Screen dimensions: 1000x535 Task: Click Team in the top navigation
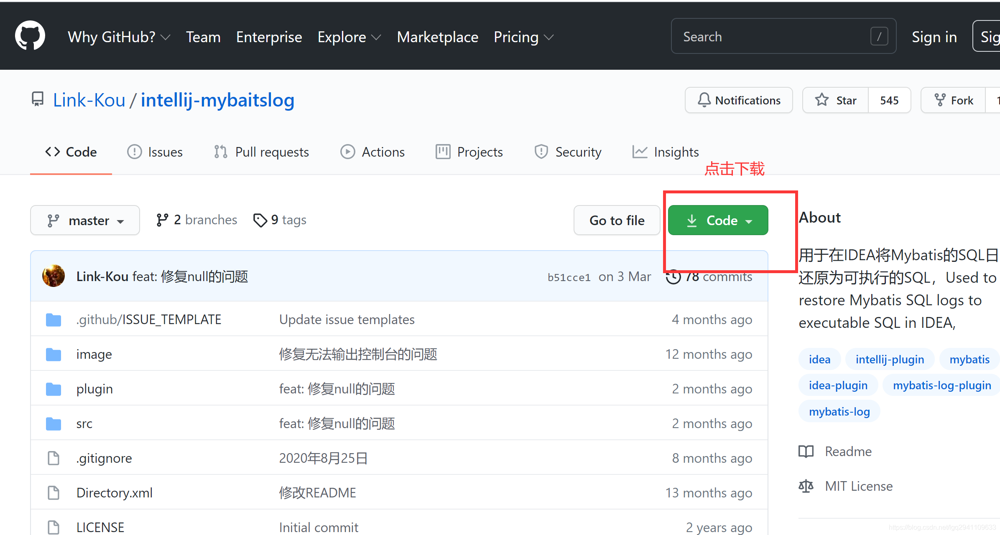(203, 37)
